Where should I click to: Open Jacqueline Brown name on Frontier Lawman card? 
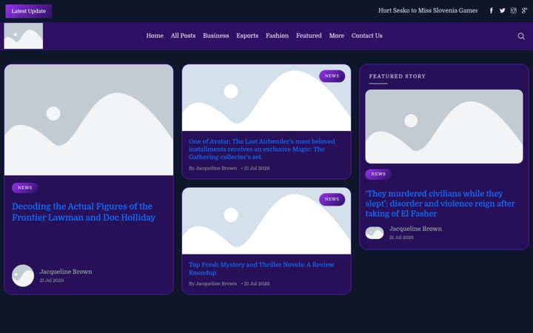[x=66, y=272]
